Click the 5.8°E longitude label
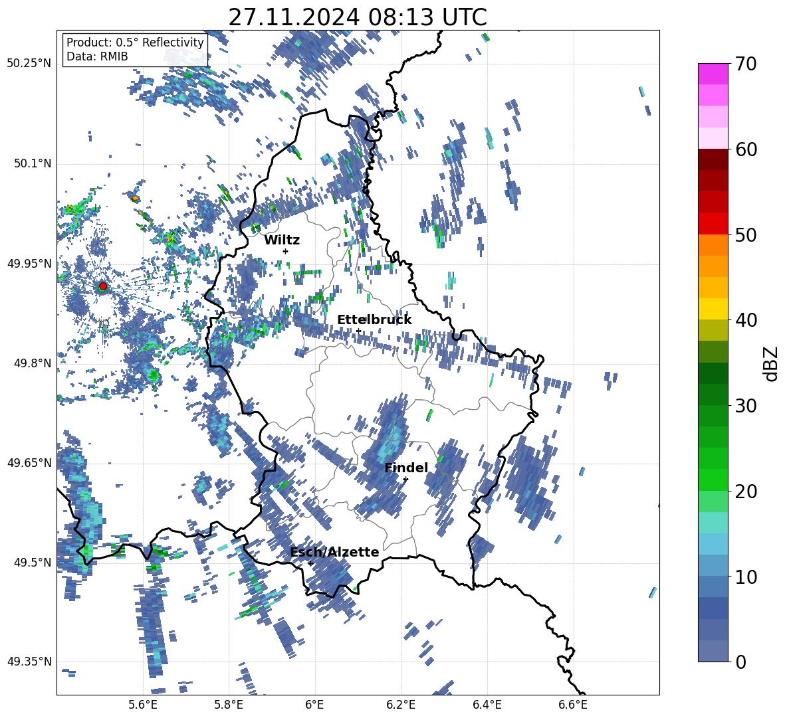This screenshot has height=718, width=787. [x=229, y=705]
